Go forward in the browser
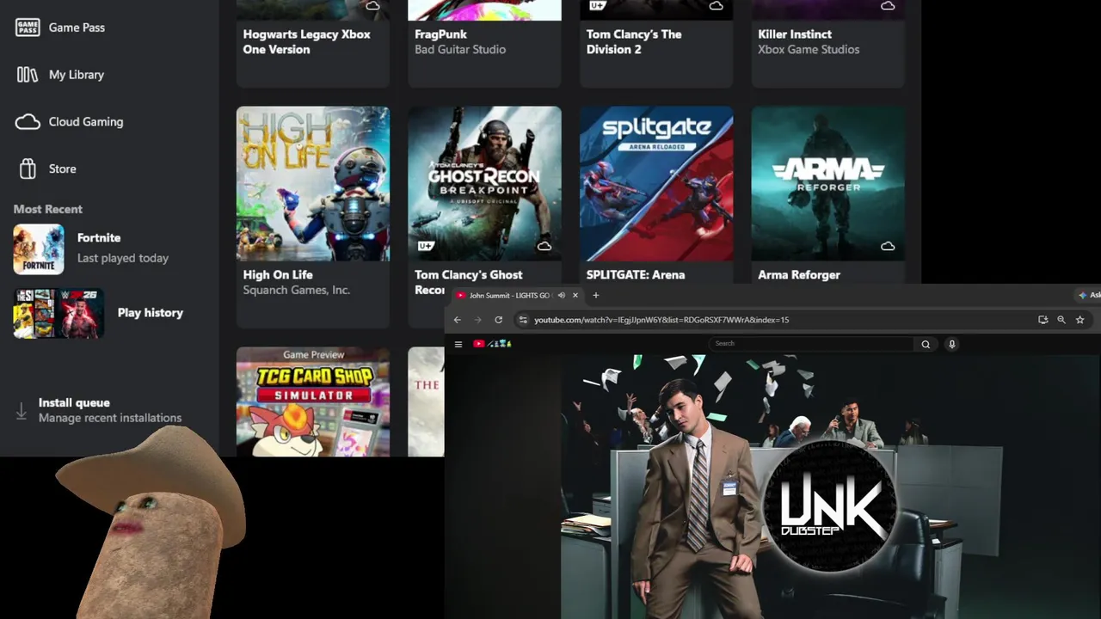 (478, 320)
